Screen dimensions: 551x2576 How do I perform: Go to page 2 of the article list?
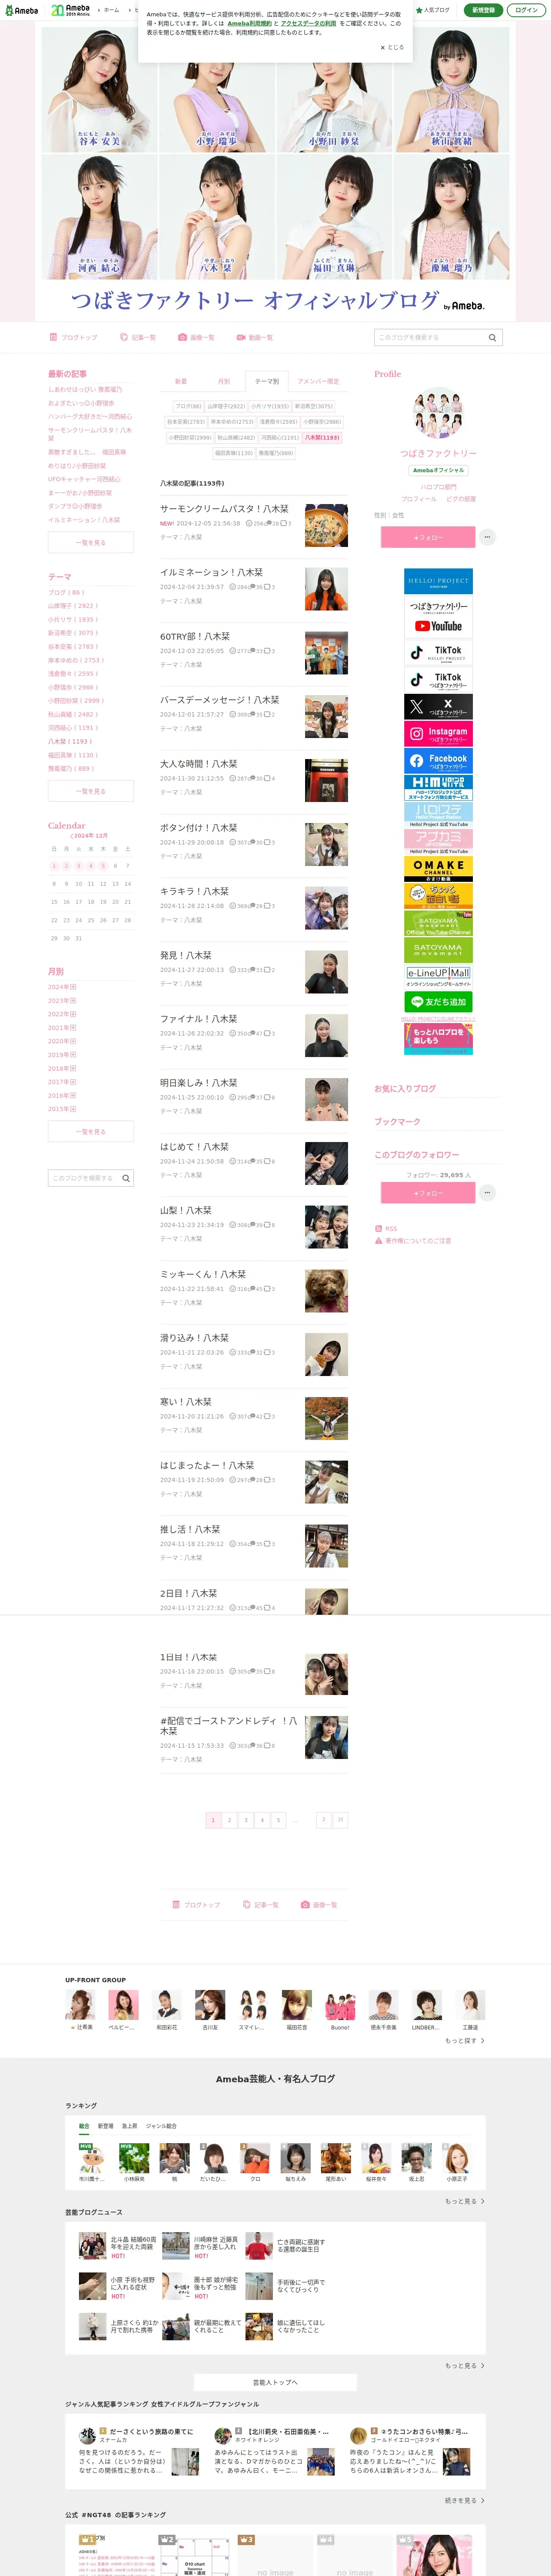229,1820
